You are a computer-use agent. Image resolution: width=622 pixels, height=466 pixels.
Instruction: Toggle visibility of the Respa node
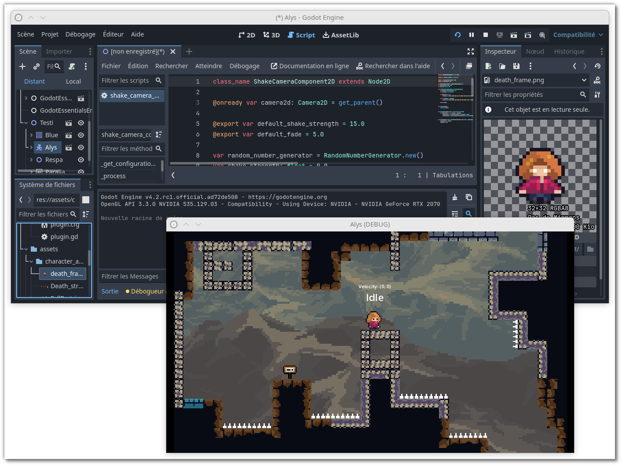tap(81, 160)
